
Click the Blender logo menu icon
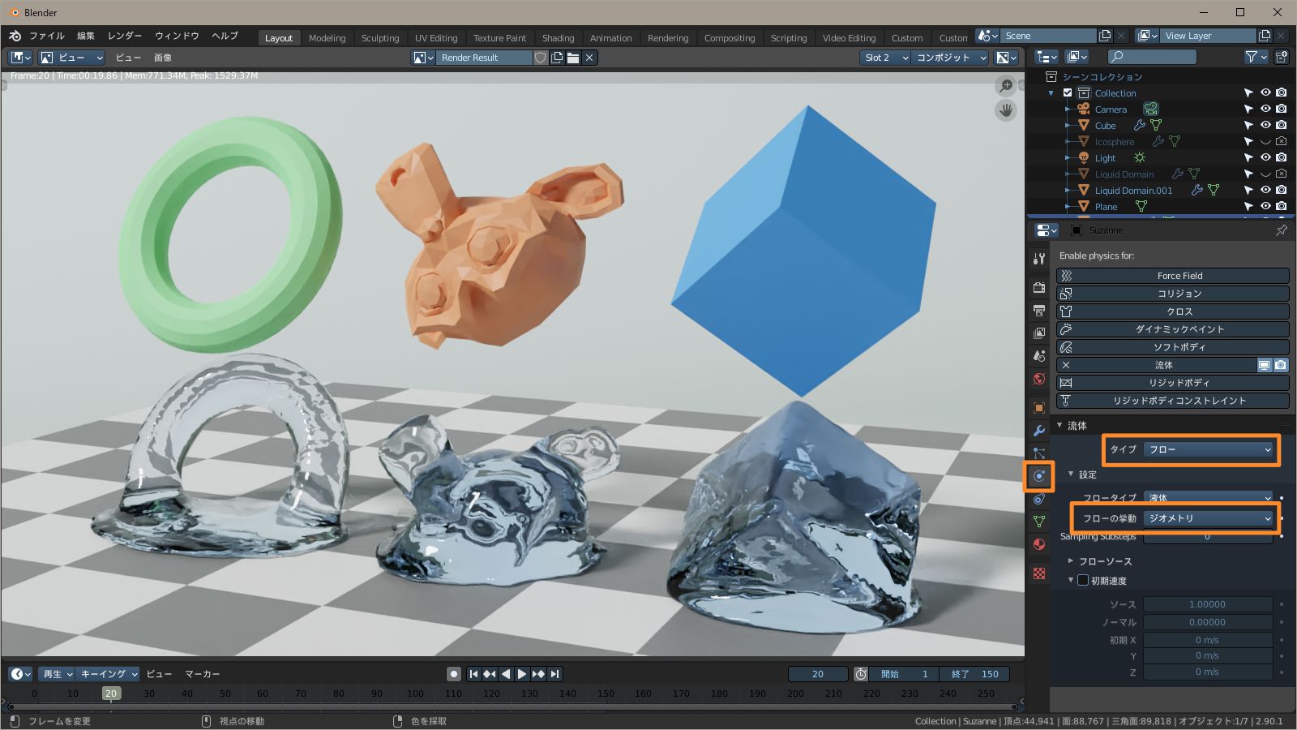click(x=15, y=36)
